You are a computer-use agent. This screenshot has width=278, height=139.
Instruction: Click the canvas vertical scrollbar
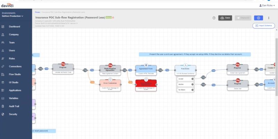point(276,67)
